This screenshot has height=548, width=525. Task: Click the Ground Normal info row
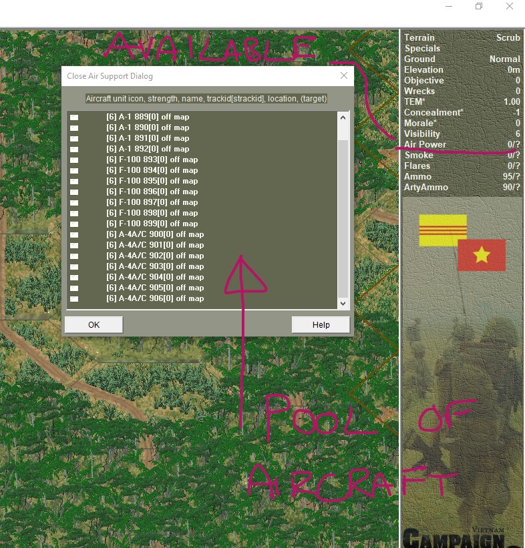[x=462, y=59]
